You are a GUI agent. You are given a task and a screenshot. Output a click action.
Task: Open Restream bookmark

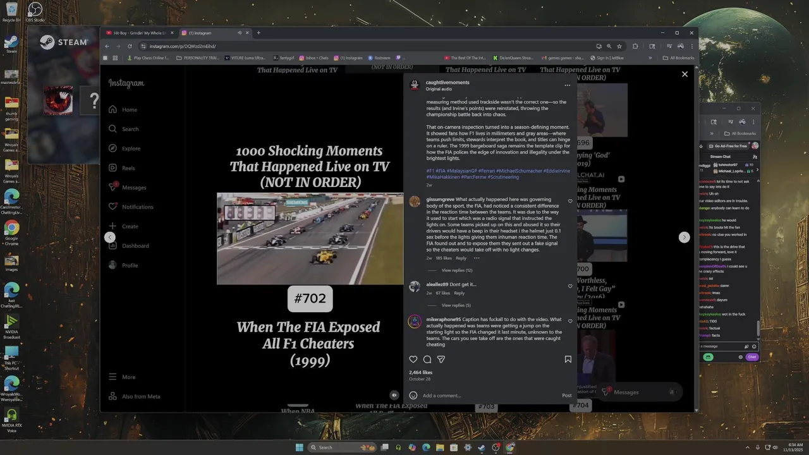tap(379, 58)
